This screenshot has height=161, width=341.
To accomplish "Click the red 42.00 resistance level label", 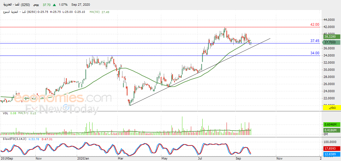I will 315,25.
